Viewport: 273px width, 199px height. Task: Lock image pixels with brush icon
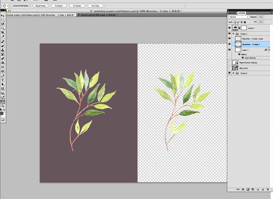(x=238, y=22)
